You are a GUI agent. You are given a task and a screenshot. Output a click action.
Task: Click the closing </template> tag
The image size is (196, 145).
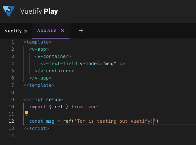tap(39, 85)
